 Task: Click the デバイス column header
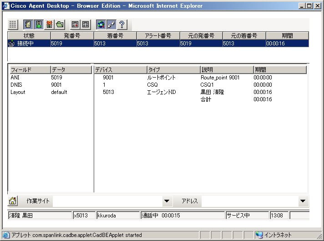121,70
